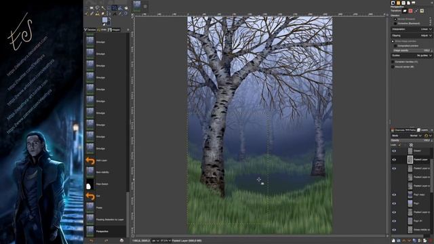Duplicate the selected layer

pyautogui.click(x=414, y=241)
